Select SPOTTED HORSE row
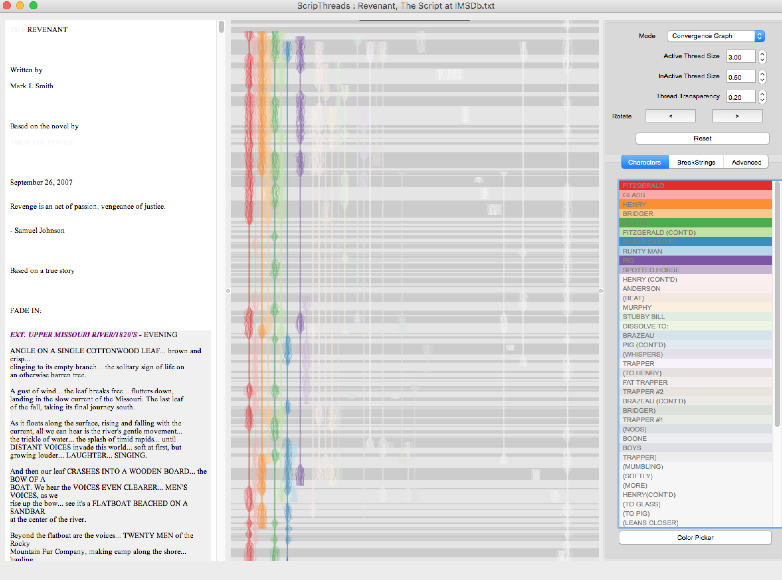Viewport: 782px width, 580px height. point(695,270)
